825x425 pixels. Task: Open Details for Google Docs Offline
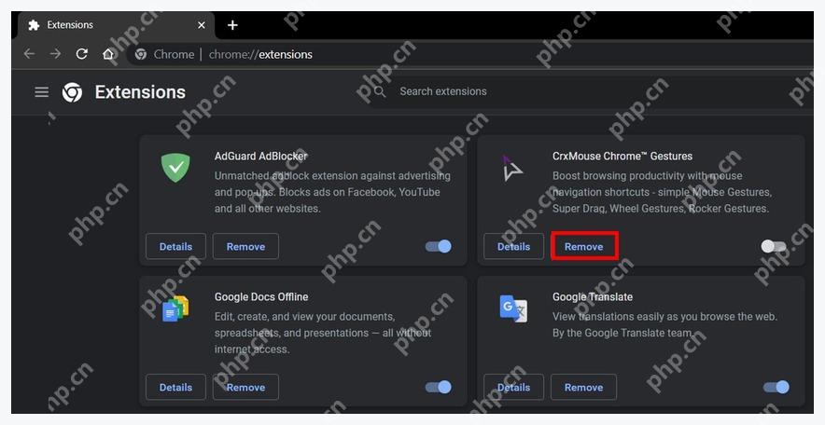click(x=175, y=387)
